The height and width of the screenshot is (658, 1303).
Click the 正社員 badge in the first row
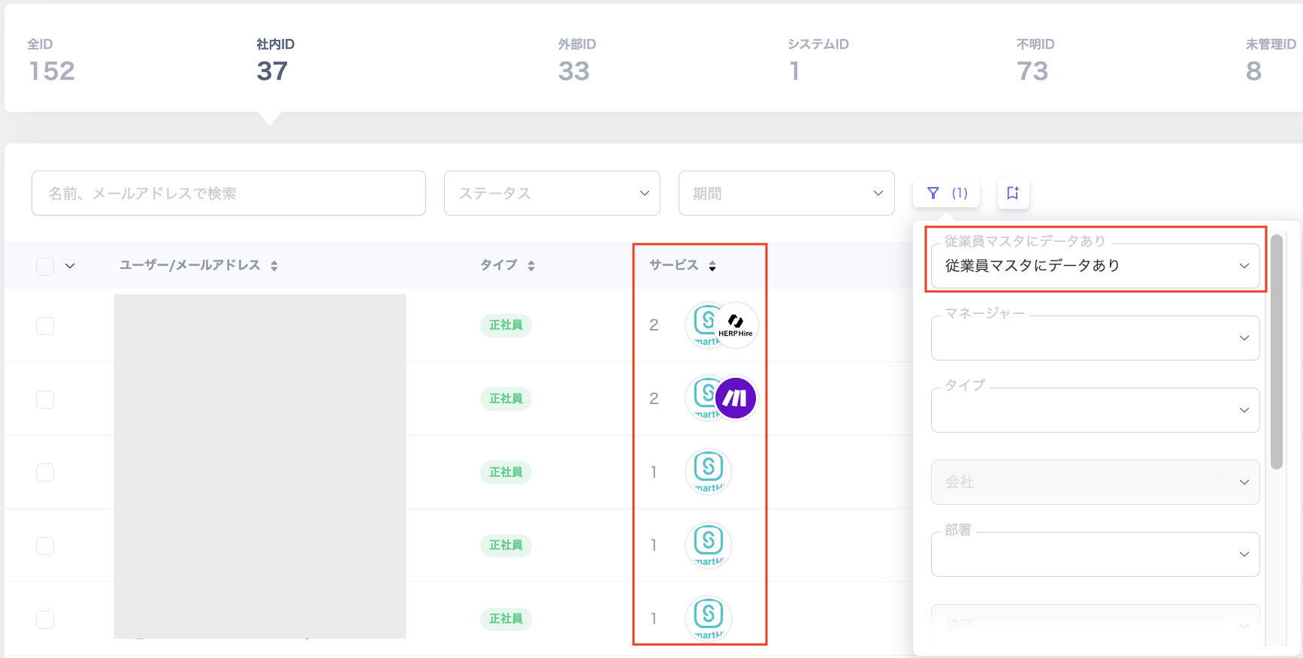[x=506, y=325]
